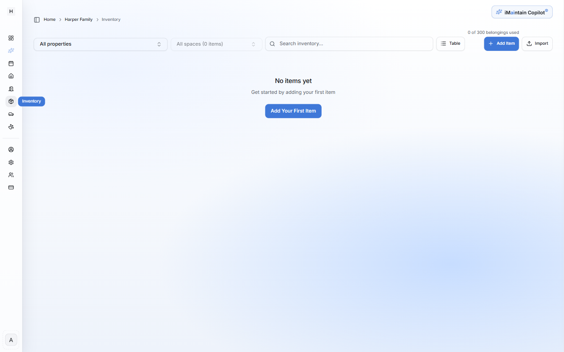This screenshot has height=352, width=564.
Task: Switch the Table view toggle
Action: coord(450,43)
